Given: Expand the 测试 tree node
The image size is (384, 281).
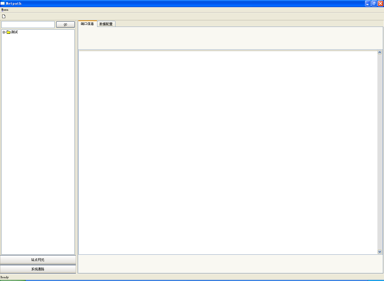Looking at the screenshot, I should point(4,32).
